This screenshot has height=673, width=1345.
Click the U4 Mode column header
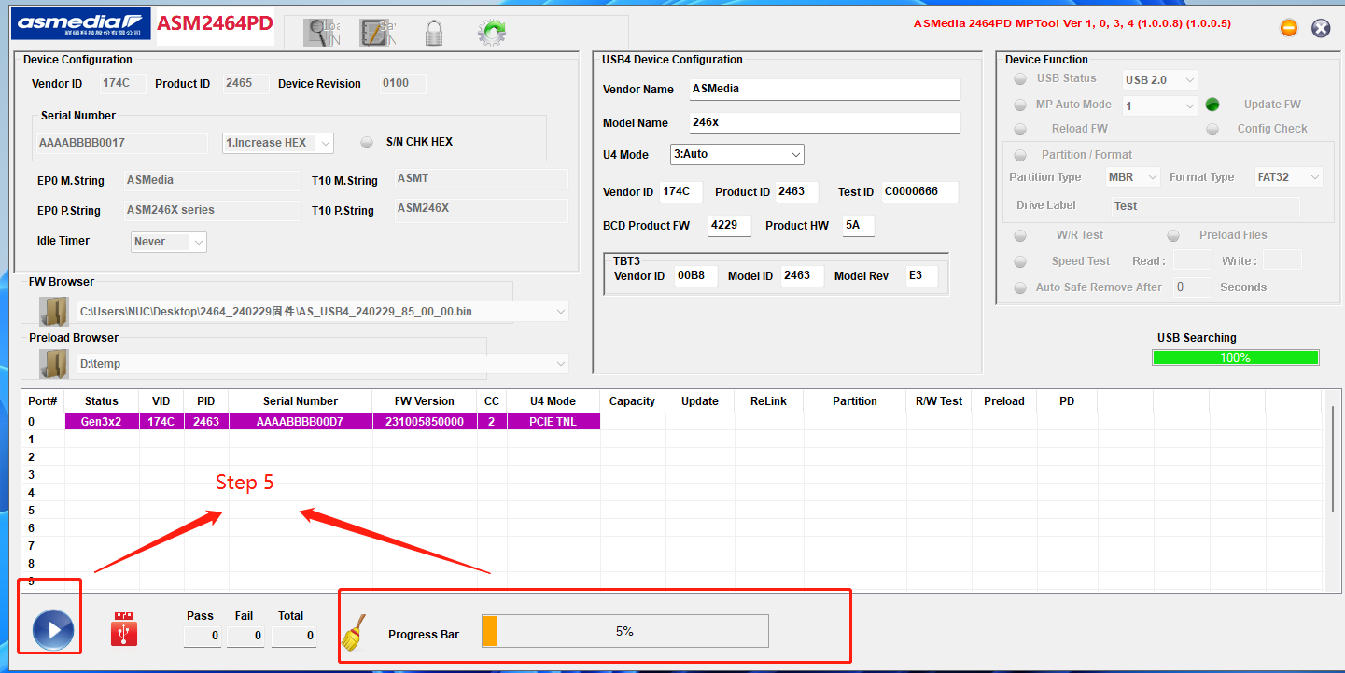point(553,401)
